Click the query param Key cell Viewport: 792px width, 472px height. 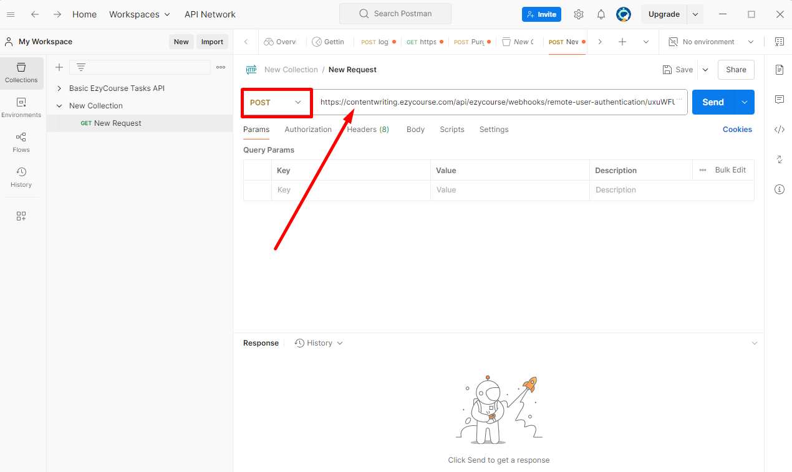(350, 190)
